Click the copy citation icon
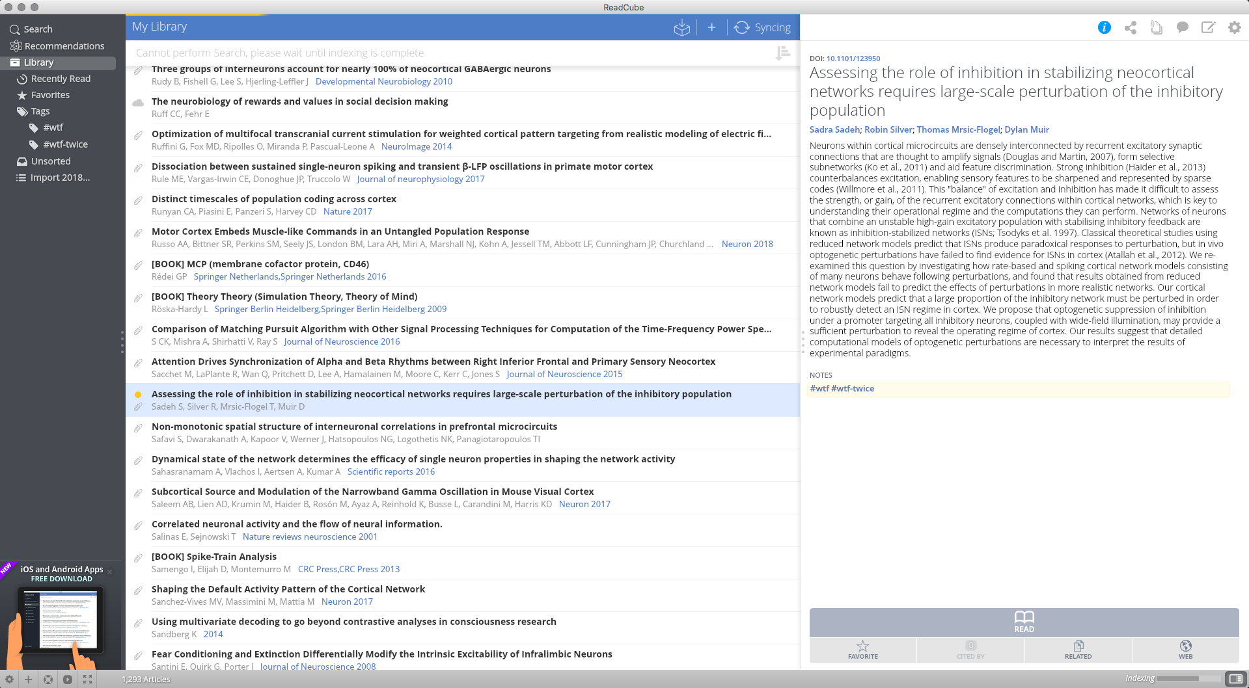The height and width of the screenshot is (688, 1249). [1157, 27]
